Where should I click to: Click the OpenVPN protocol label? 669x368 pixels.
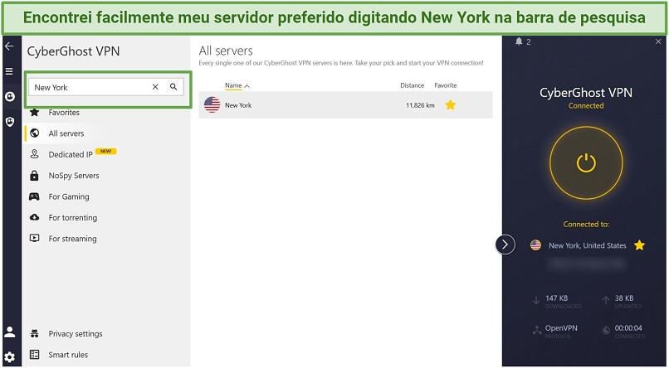coord(561,328)
